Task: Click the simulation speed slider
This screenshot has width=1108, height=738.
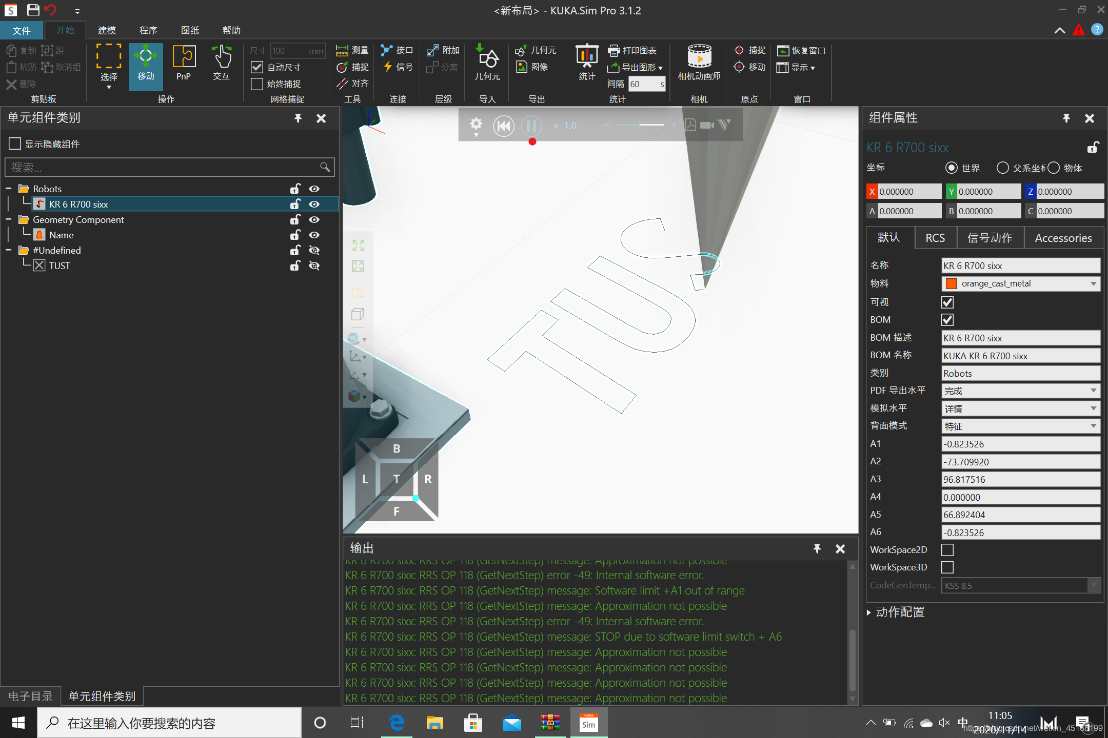Action: (641, 126)
